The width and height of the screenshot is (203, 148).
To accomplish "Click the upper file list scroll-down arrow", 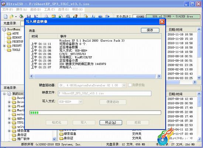I will point(199,77).
